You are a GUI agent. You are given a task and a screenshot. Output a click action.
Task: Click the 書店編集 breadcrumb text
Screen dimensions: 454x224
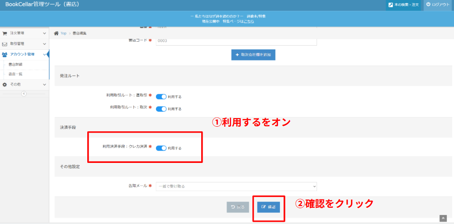pos(80,33)
